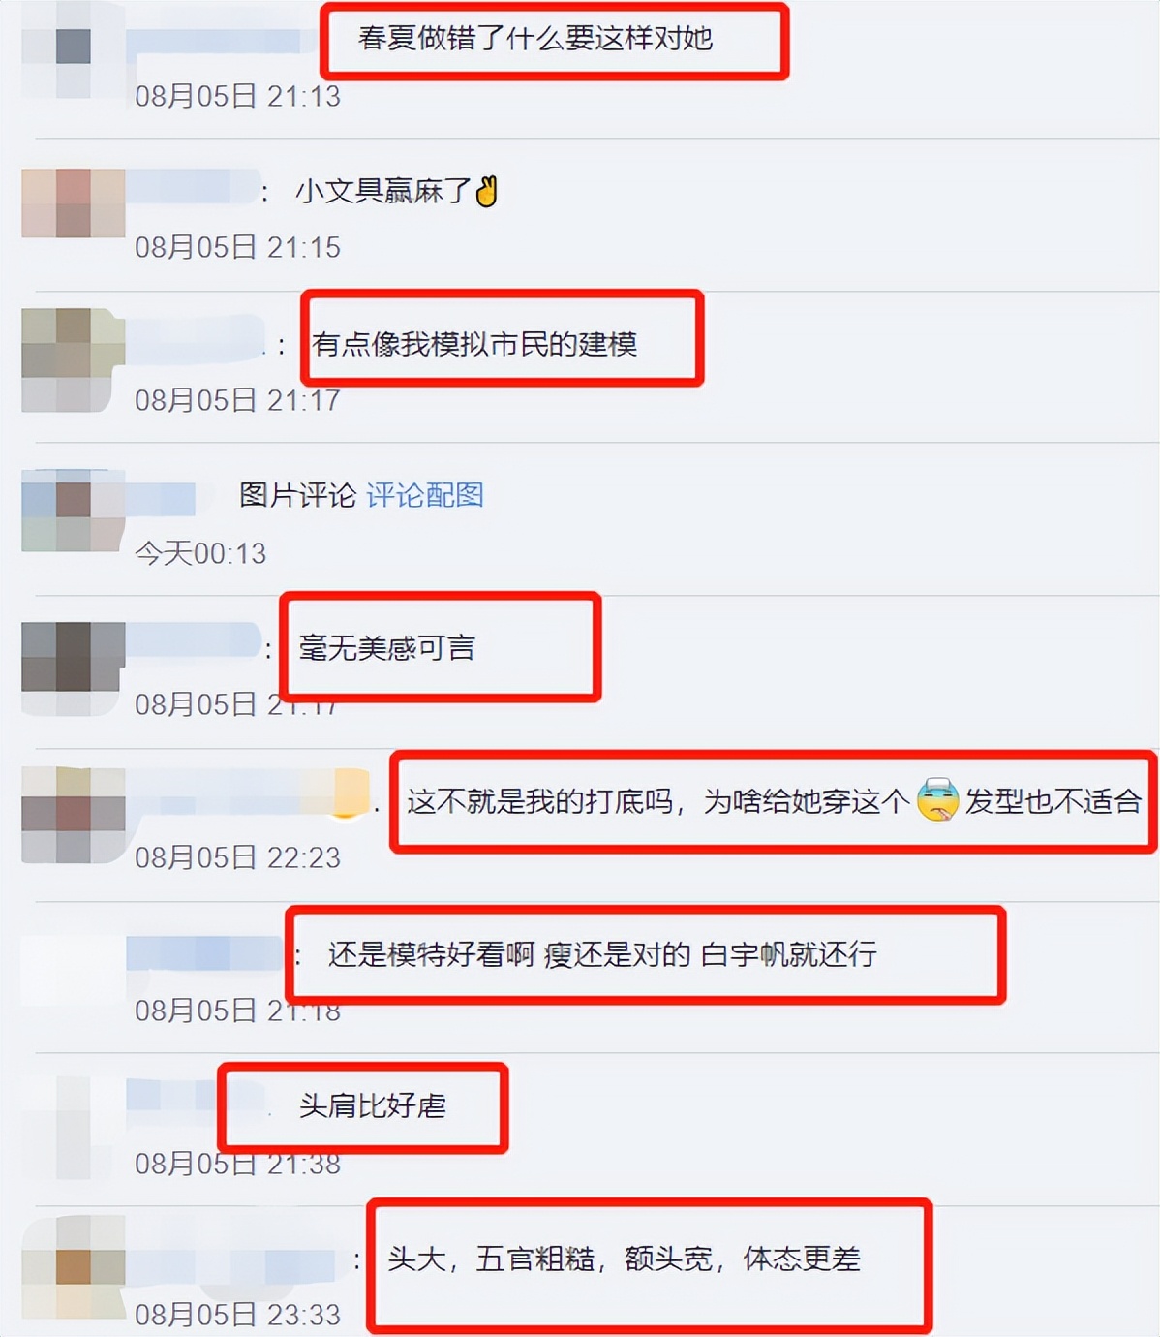Open avatar of 春夏做错了什么 commenter
The width and height of the screenshot is (1160, 1337).
click(x=73, y=48)
